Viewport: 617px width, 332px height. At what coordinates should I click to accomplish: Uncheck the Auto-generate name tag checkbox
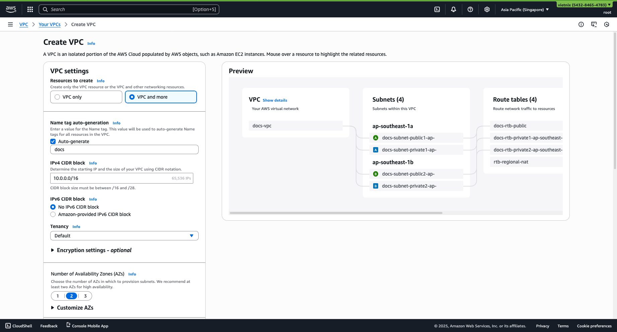click(53, 141)
